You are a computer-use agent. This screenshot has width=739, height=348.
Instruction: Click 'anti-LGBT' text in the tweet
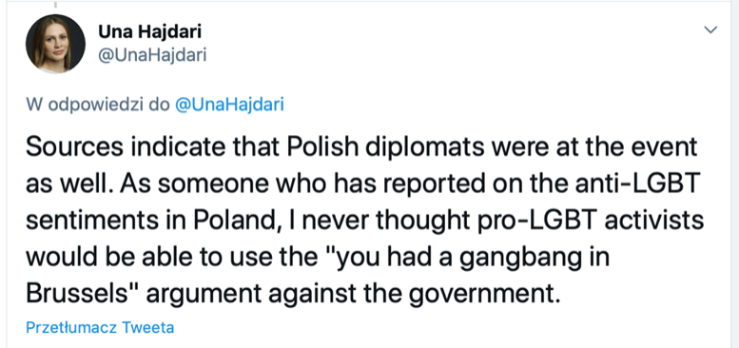pyautogui.click(x=599, y=184)
